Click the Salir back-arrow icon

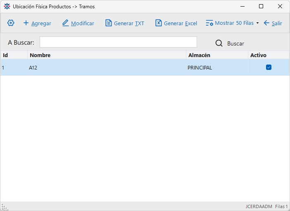(266, 23)
